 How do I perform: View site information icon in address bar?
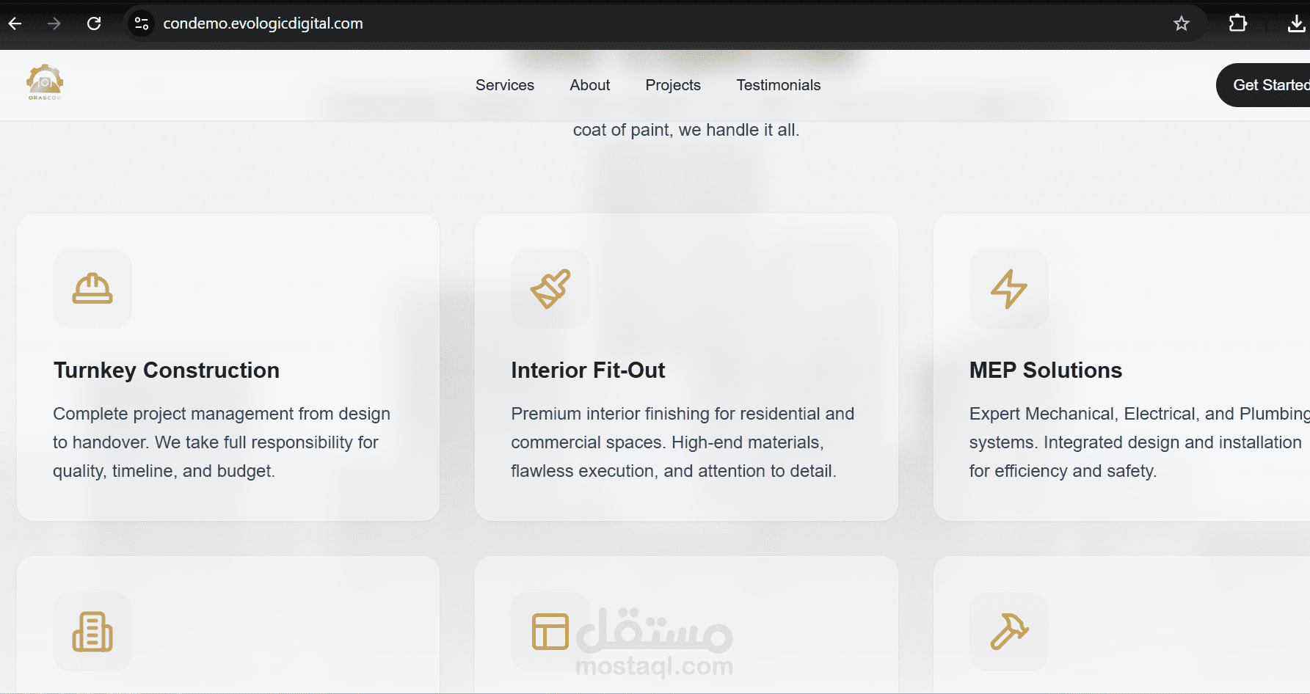pos(142,23)
